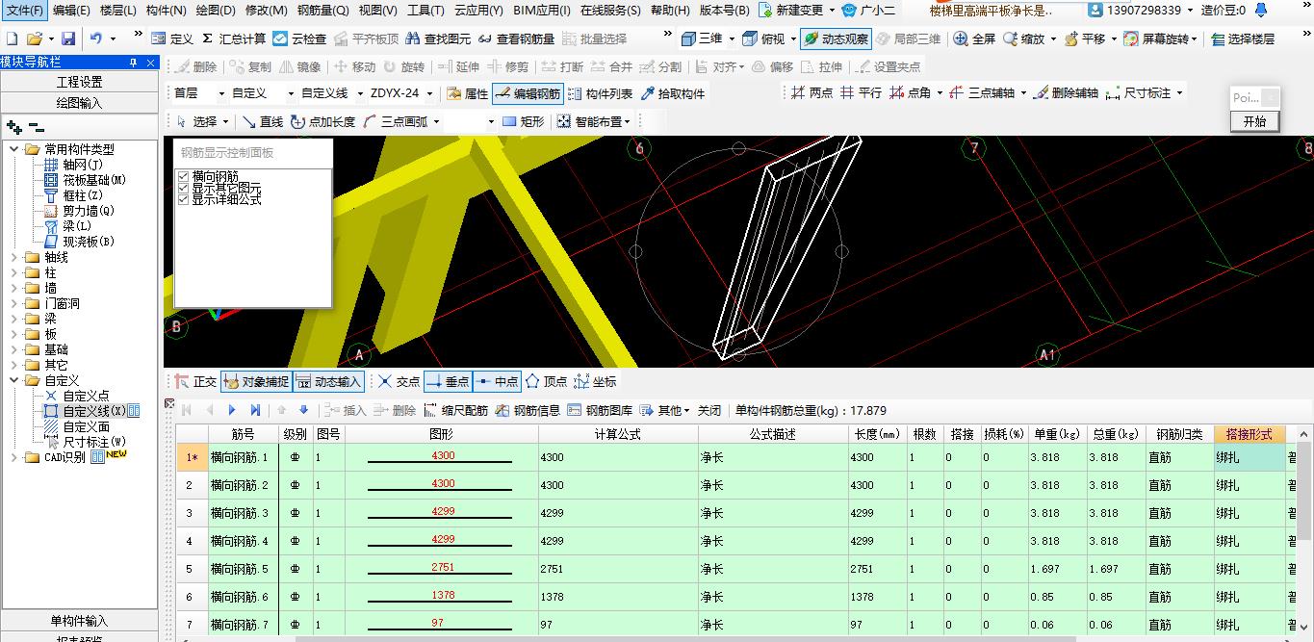Activate 动态观察 orbit view
This screenshot has height=642, width=1314.
click(x=836, y=39)
